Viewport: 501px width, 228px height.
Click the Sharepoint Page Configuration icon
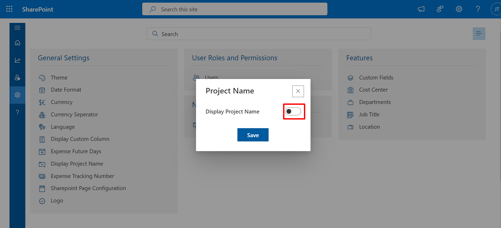click(x=42, y=189)
